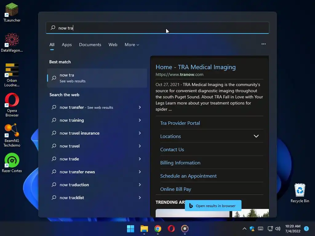Open the left trending article thumbnail

point(193,213)
